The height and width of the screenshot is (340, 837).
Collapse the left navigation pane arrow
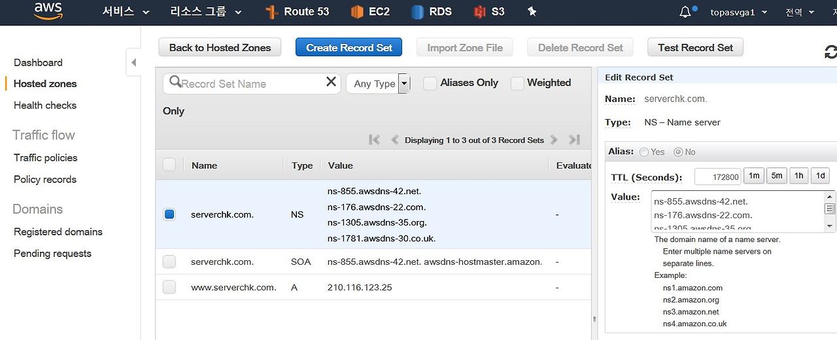tap(133, 63)
